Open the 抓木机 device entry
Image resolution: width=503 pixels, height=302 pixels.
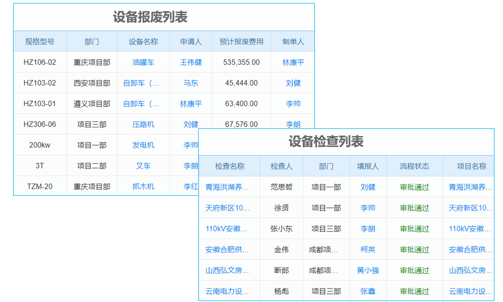click(143, 186)
